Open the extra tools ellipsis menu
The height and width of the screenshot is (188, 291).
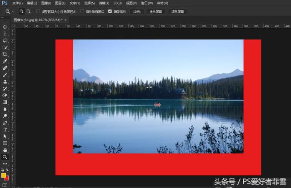coord(5,164)
